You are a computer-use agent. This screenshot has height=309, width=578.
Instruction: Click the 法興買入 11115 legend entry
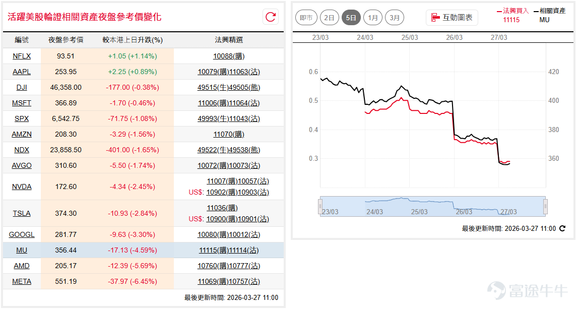[x=512, y=15]
